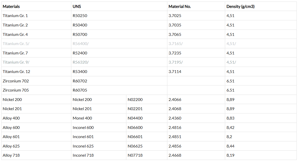Click the Material No. column header
Screen dimensions: 298x162
(180, 7)
